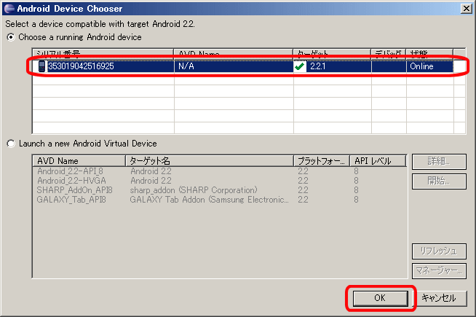This screenshot has width=476, height=317.
Task: Click the 詳細... (Details) button
Action: [439, 161]
